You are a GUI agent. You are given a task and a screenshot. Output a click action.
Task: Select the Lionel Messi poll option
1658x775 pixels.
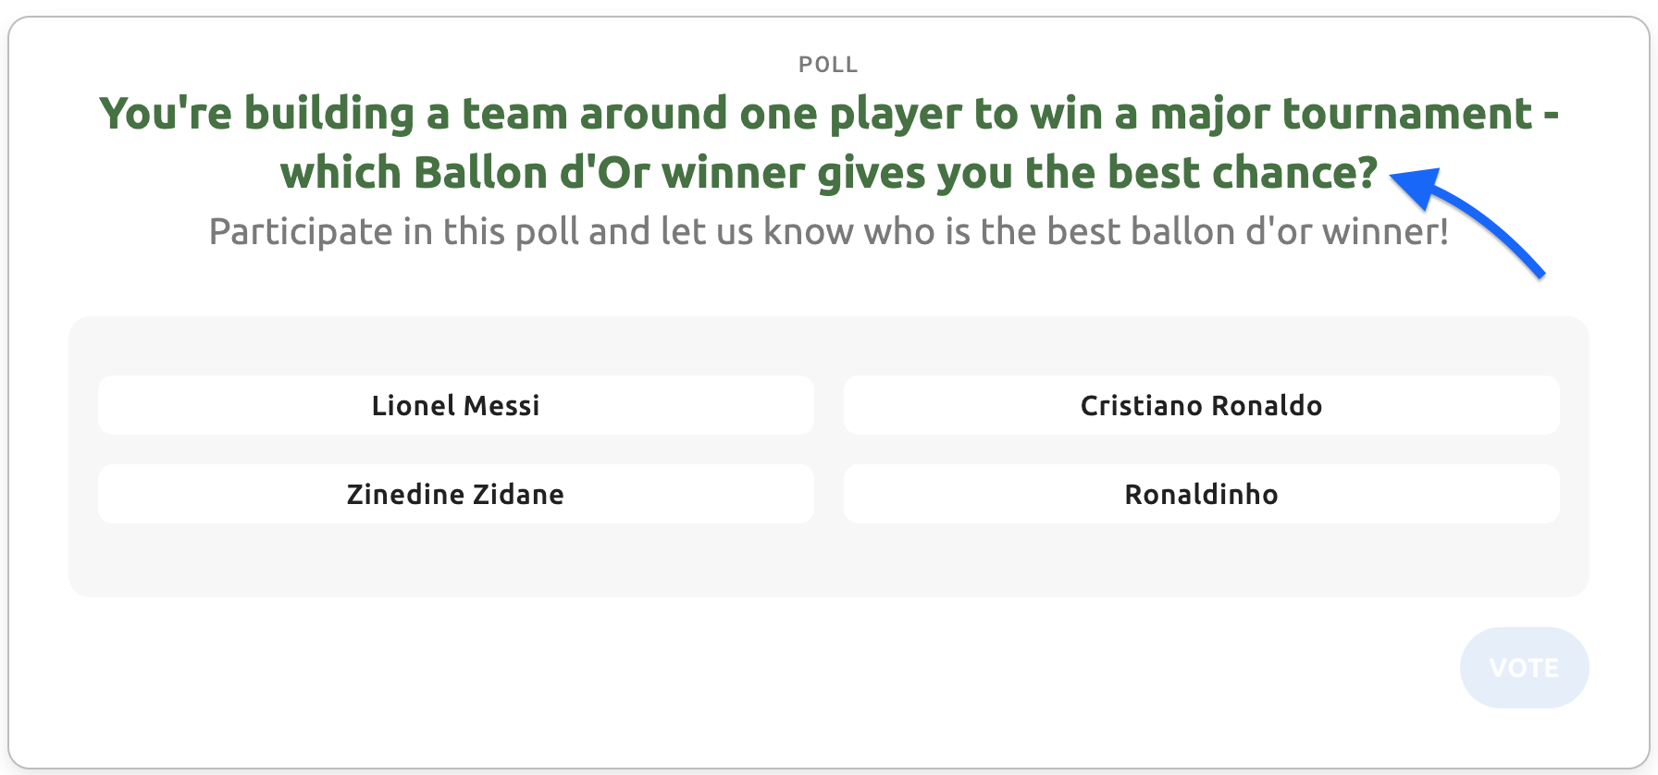455,405
